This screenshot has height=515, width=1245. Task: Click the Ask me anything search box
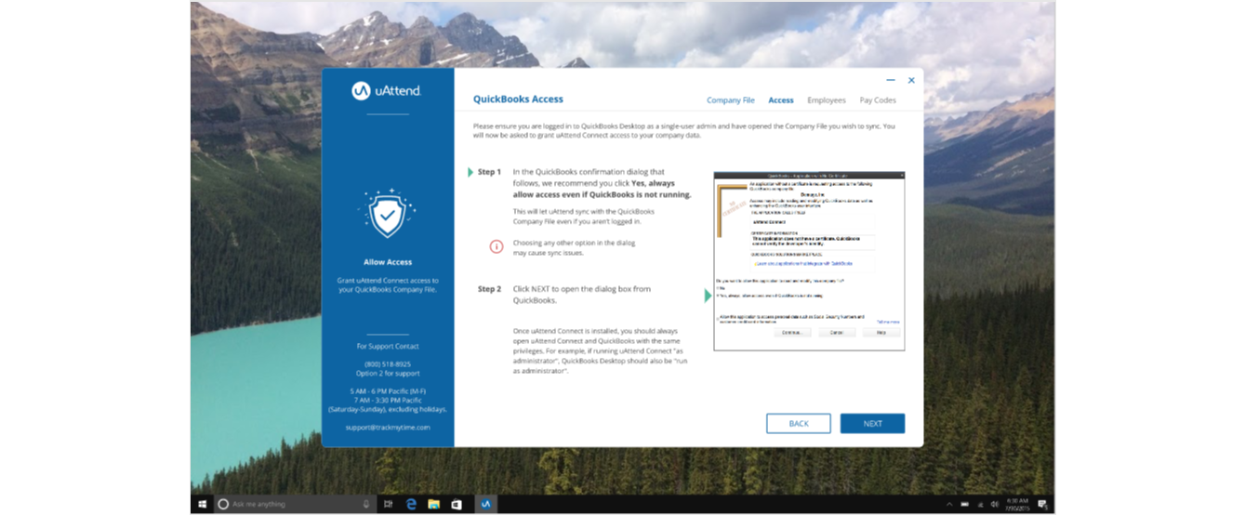pos(288,504)
